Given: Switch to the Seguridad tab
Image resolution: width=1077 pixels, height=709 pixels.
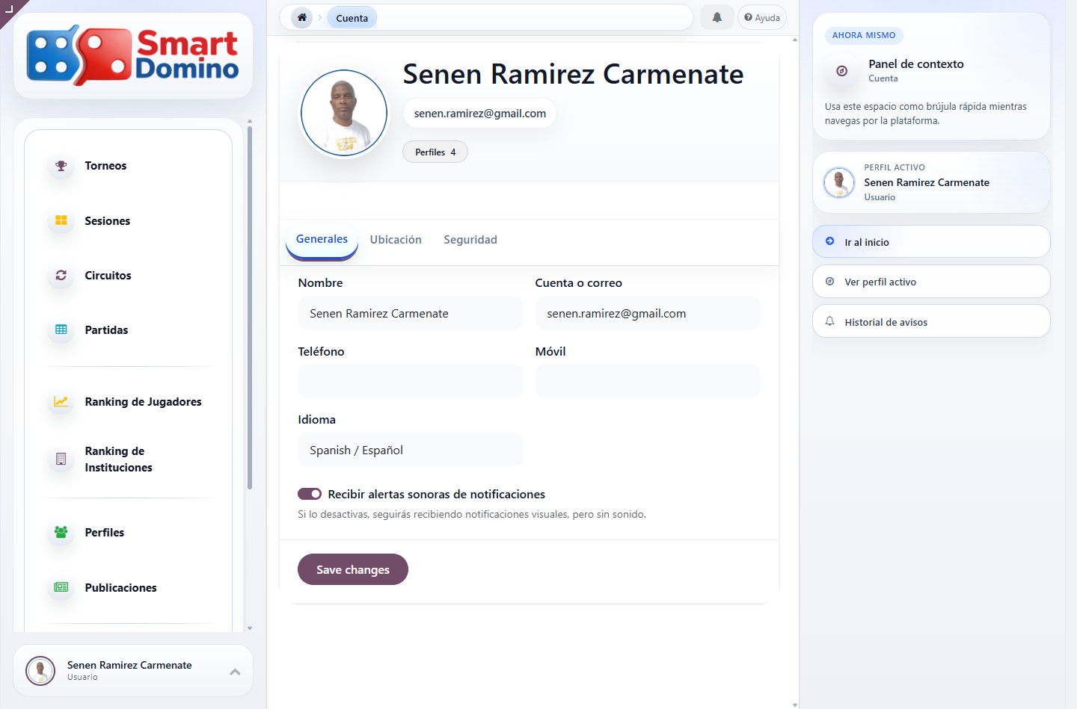Looking at the screenshot, I should pos(470,240).
